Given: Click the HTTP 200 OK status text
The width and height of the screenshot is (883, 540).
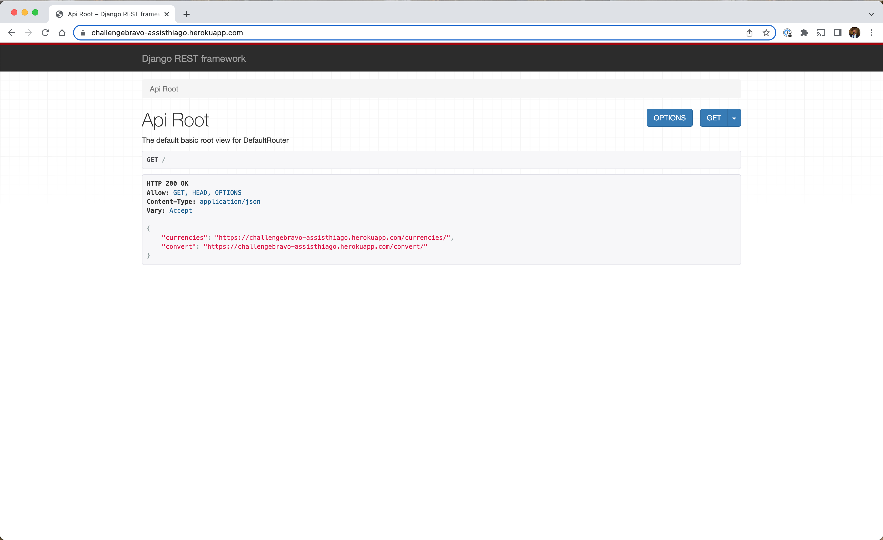Looking at the screenshot, I should tap(167, 183).
